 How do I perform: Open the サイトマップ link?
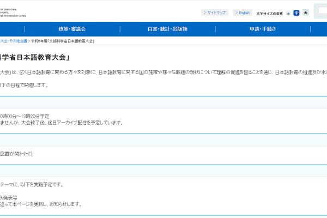(216, 12)
